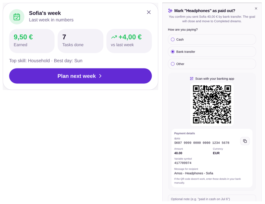Close the Mark Headphones as paid dialog
The image size is (265, 204).
[x=256, y=9]
